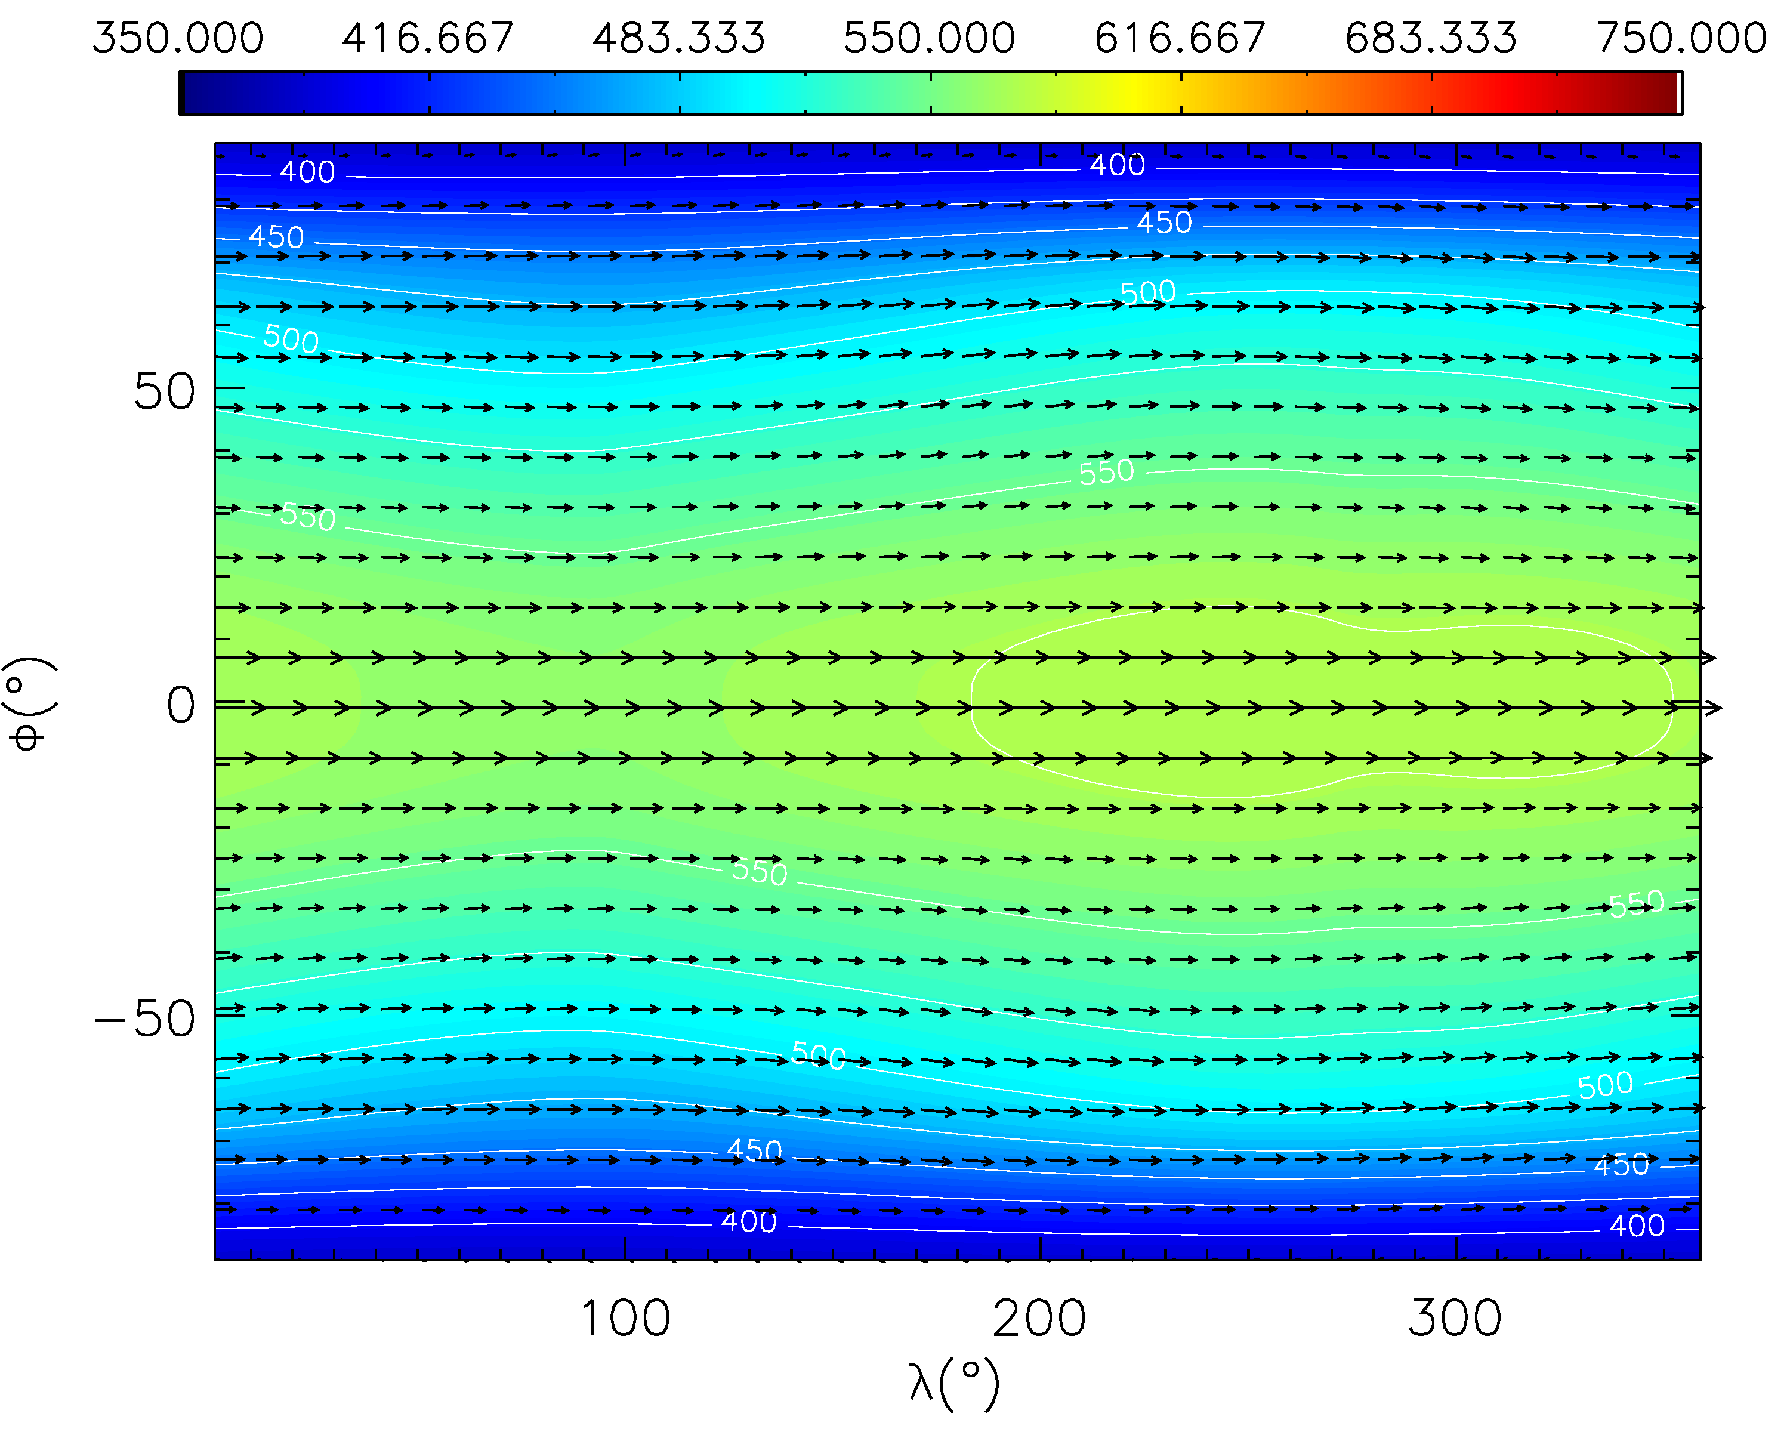Click the 550.000 colorbar label
Screen dimensions: 1790x1432
pos(930,38)
